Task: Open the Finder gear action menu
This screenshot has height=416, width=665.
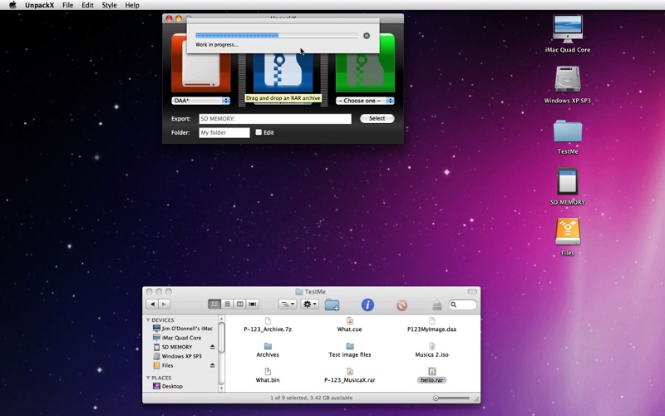Action: tap(309, 304)
